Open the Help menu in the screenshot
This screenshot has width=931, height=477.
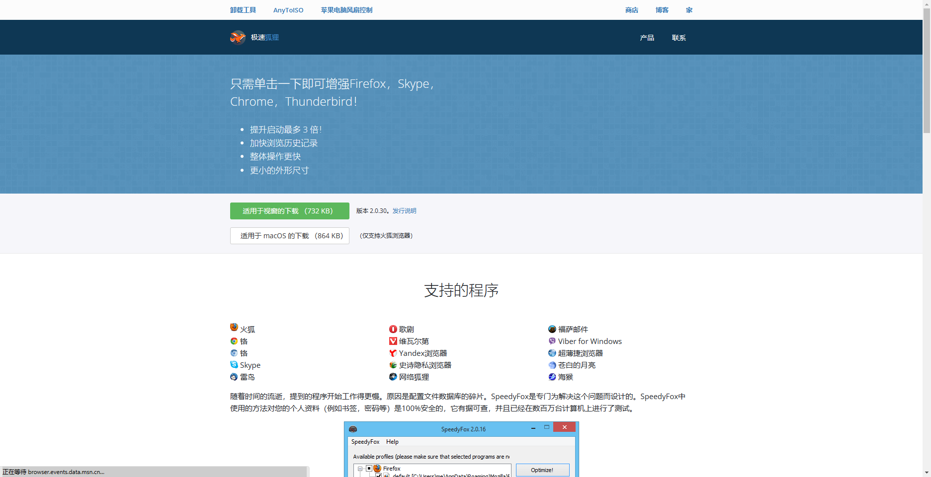(x=392, y=442)
